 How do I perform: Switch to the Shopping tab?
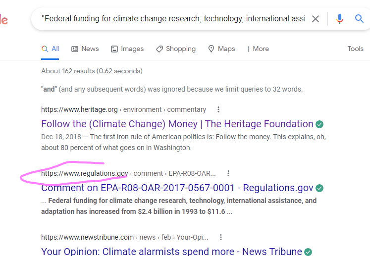coord(176,49)
